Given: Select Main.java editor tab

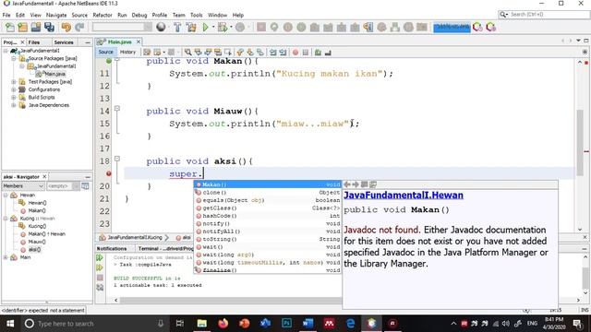Looking at the screenshot, I should (x=119, y=41).
